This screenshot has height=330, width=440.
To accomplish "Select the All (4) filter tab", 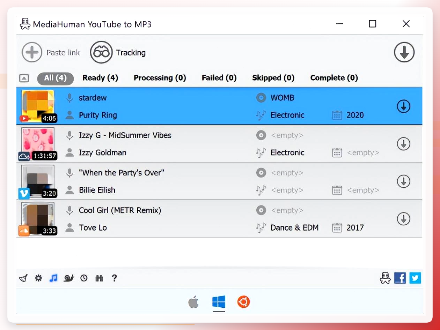I will pos(55,78).
